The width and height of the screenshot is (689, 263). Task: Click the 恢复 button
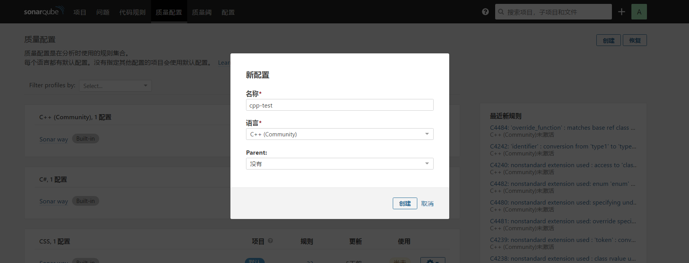(x=635, y=40)
